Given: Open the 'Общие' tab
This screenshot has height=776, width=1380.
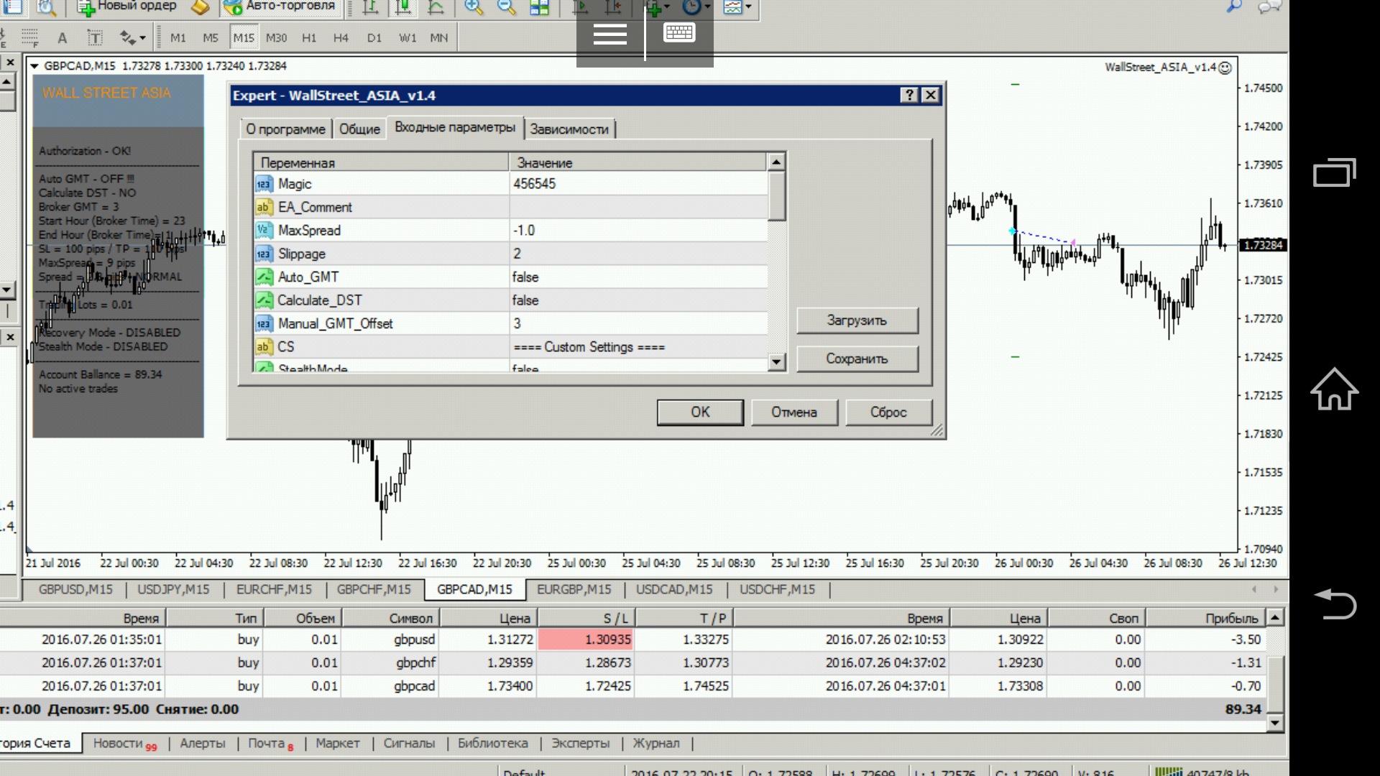Looking at the screenshot, I should tap(359, 129).
